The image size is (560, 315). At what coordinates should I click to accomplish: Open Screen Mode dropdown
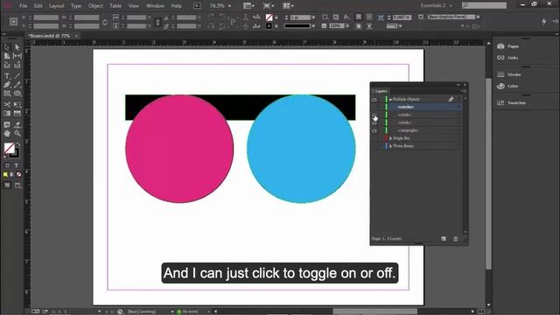point(269,6)
